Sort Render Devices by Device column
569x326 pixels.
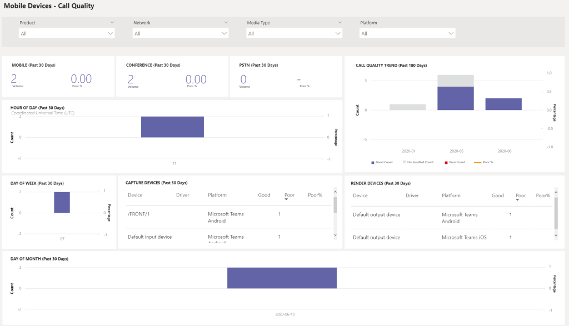click(360, 195)
